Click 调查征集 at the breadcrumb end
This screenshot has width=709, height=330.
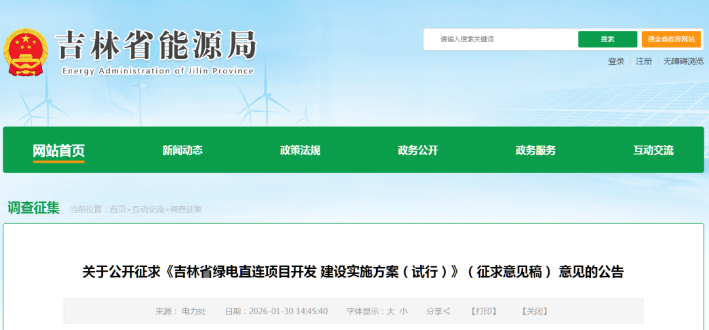click(x=186, y=209)
